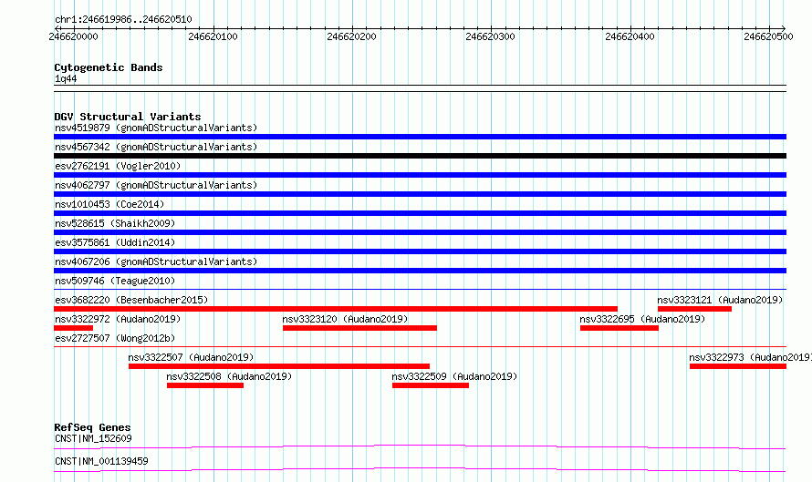
Task: Select the nsv3322507 (Audano2019) red bar
Action: click(x=279, y=366)
